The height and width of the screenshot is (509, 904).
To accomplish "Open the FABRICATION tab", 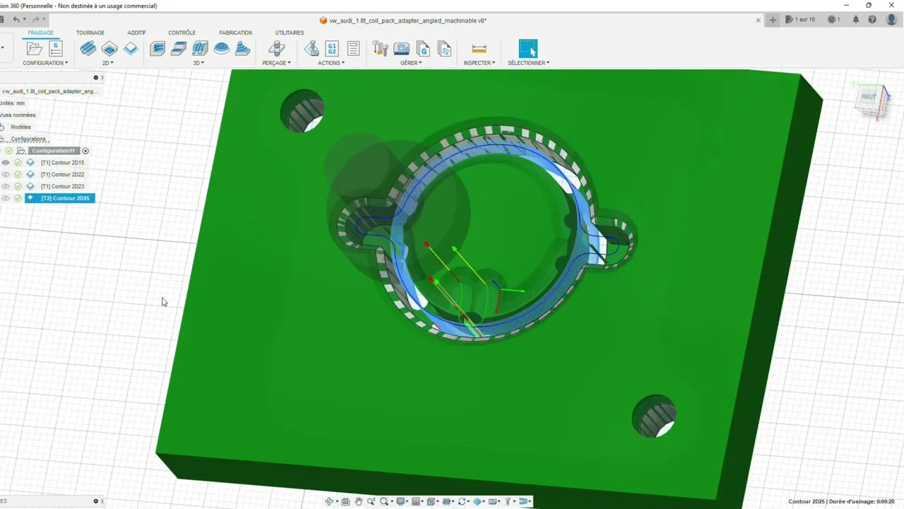I will 235,33.
